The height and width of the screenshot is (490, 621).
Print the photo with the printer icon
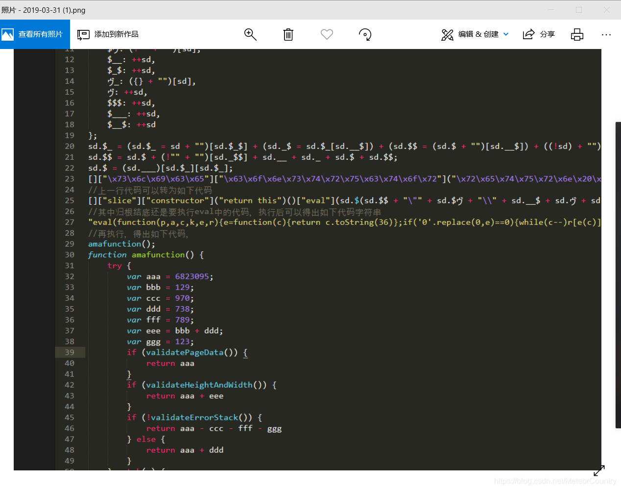click(x=577, y=34)
